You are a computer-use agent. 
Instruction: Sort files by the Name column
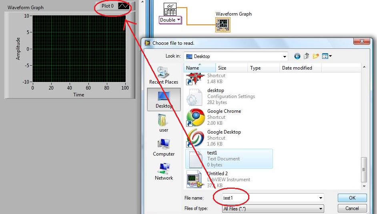(x=200, y=68)
